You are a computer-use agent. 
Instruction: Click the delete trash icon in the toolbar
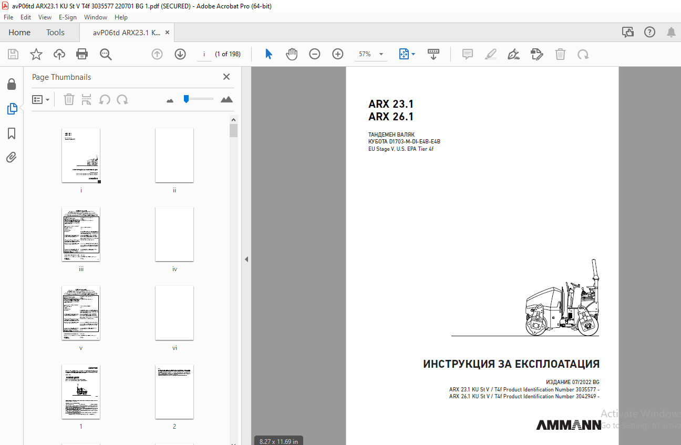coord(561,54)
